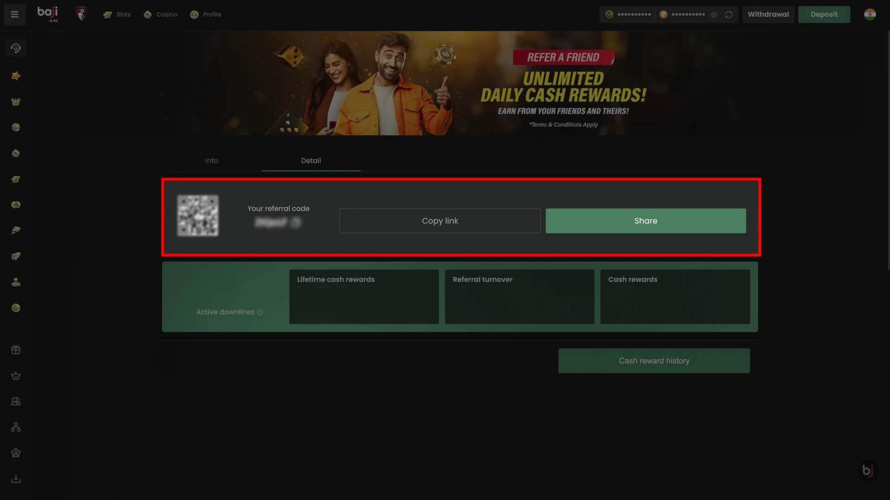Refresh the wallet balance
890x500 pixels.
(729, 15)
